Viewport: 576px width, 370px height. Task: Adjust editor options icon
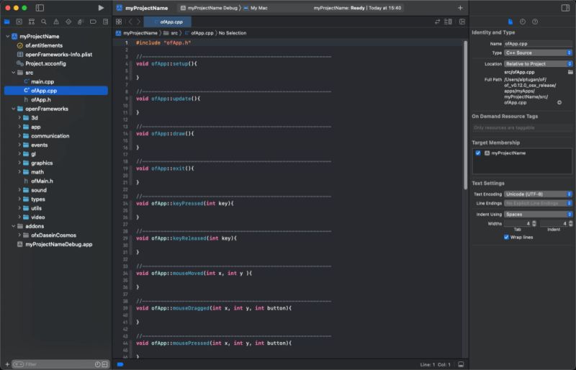point(448,22)
